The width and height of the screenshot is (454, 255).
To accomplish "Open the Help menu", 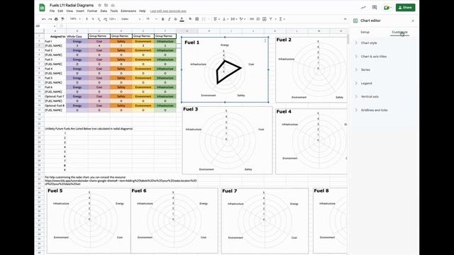I will [142, 11].
